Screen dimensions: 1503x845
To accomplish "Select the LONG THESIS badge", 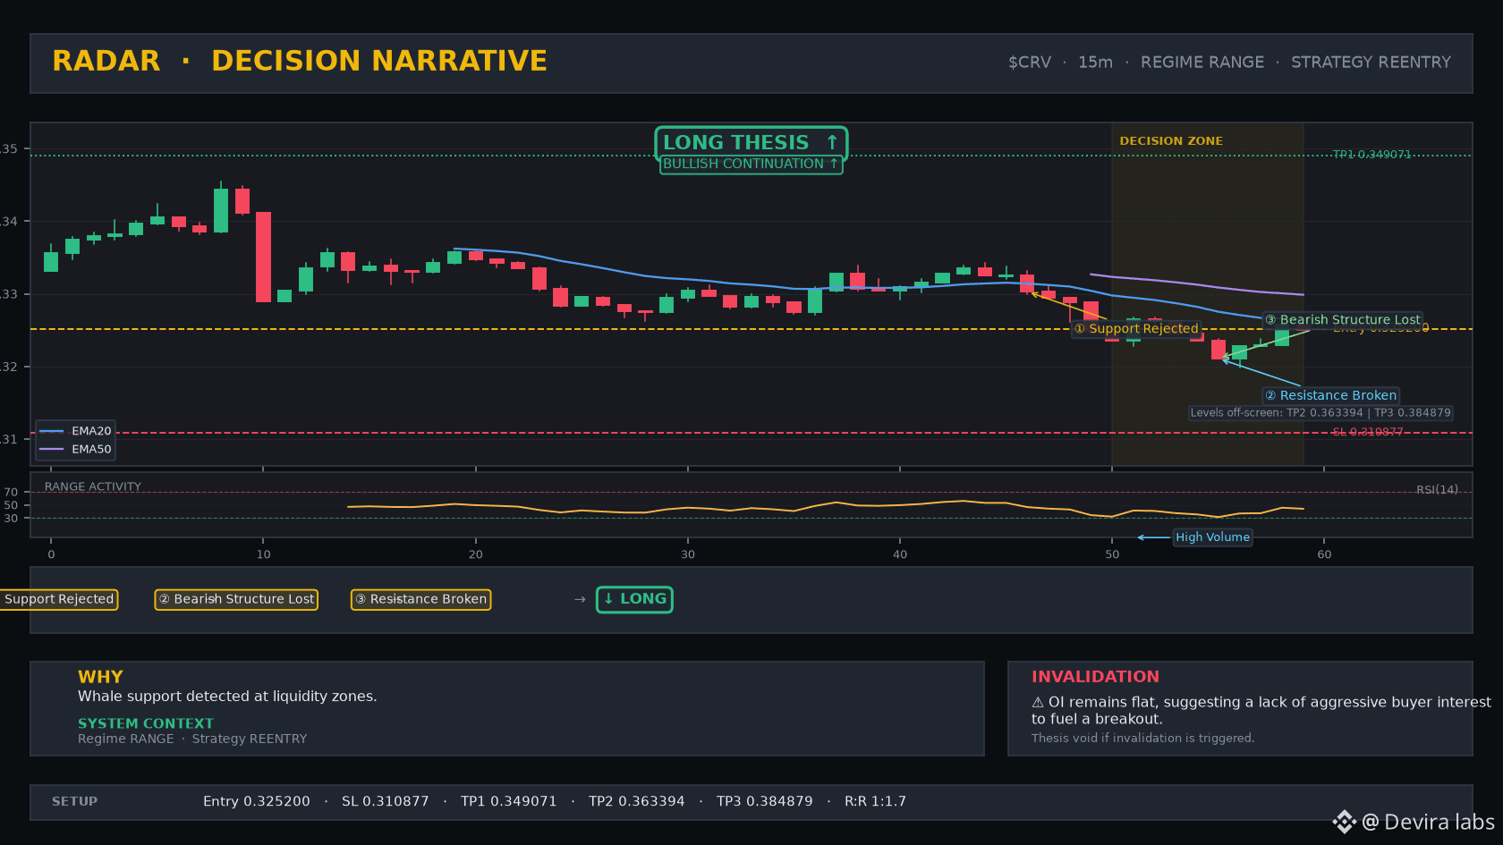I will [751, 142].
